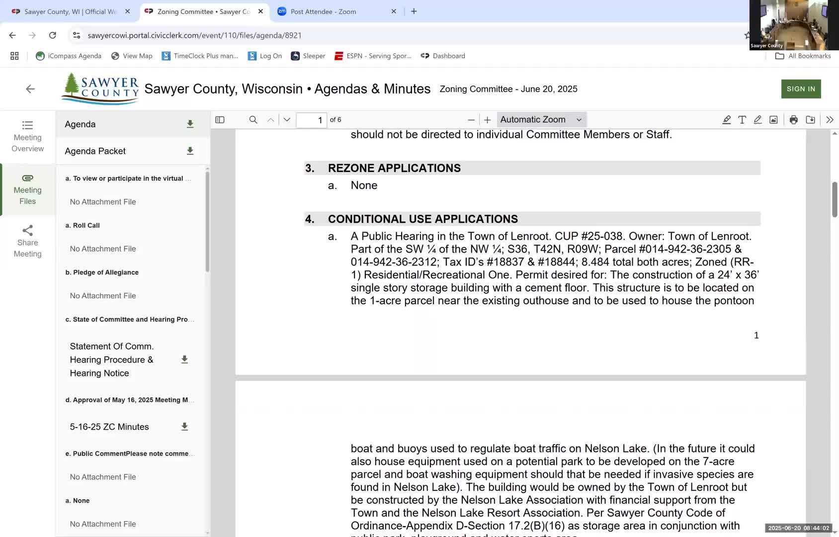
Task: Toggle the PDF viewer sidebar
Action: (x=220, y=120)
